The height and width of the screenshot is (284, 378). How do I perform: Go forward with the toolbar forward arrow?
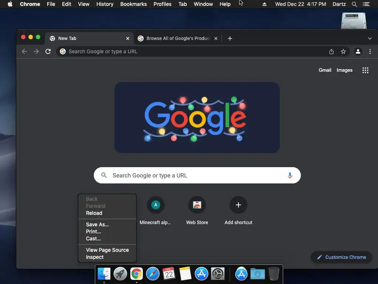[x=36, y=51]
